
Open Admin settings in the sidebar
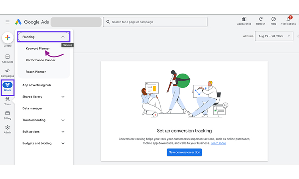pos(8,129)
